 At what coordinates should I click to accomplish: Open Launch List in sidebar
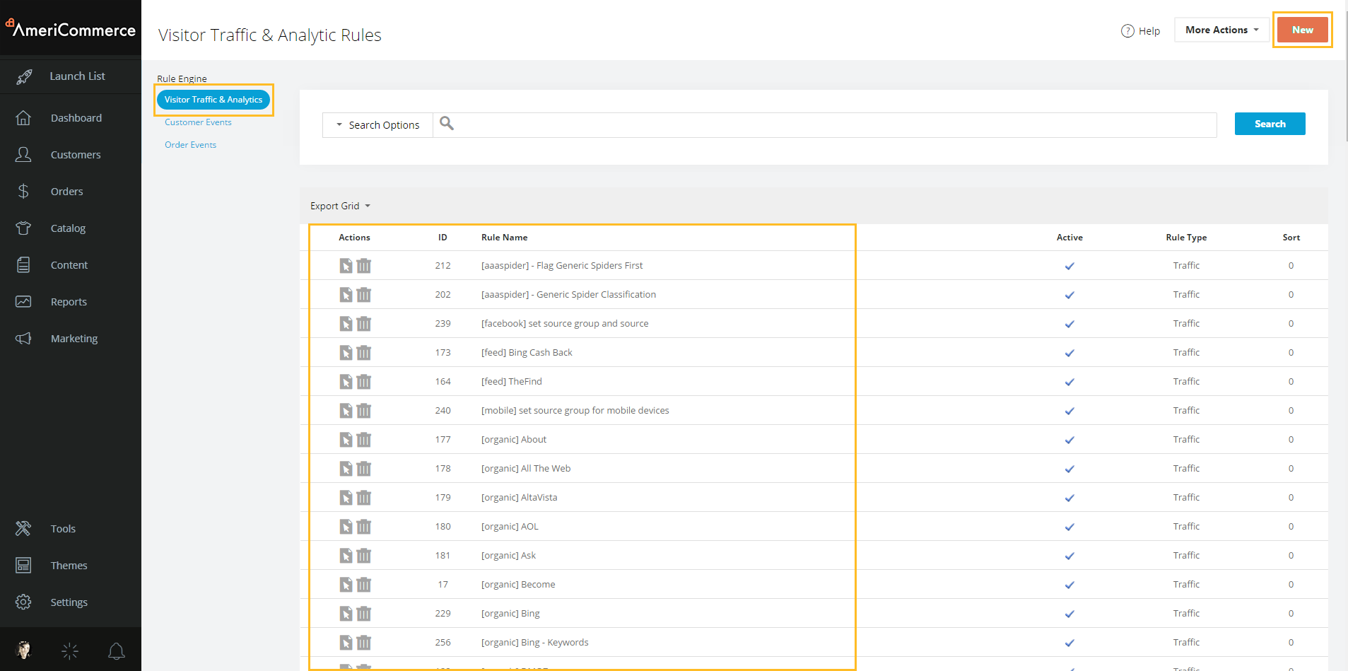(x=71, y=76)
